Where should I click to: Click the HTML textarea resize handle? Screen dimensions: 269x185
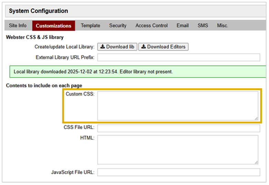[x=256, y=163]
